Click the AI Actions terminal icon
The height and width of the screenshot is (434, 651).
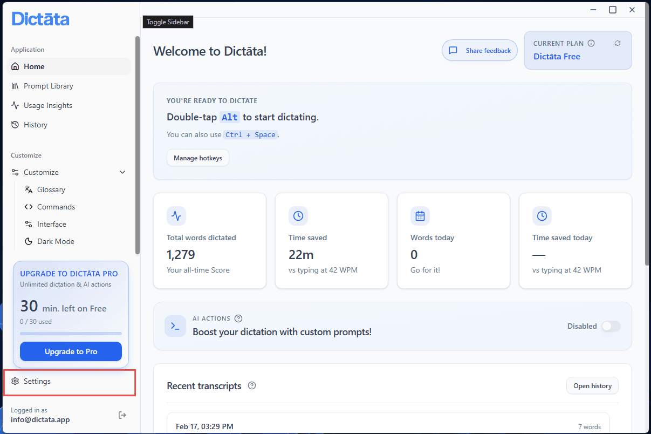175,326
